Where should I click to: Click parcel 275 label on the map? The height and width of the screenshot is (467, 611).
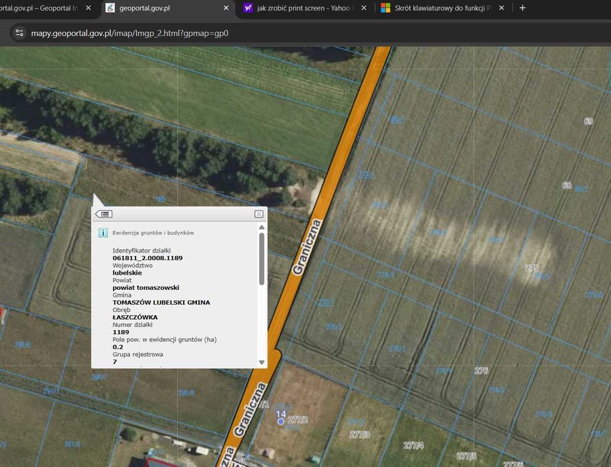[532, 268]
